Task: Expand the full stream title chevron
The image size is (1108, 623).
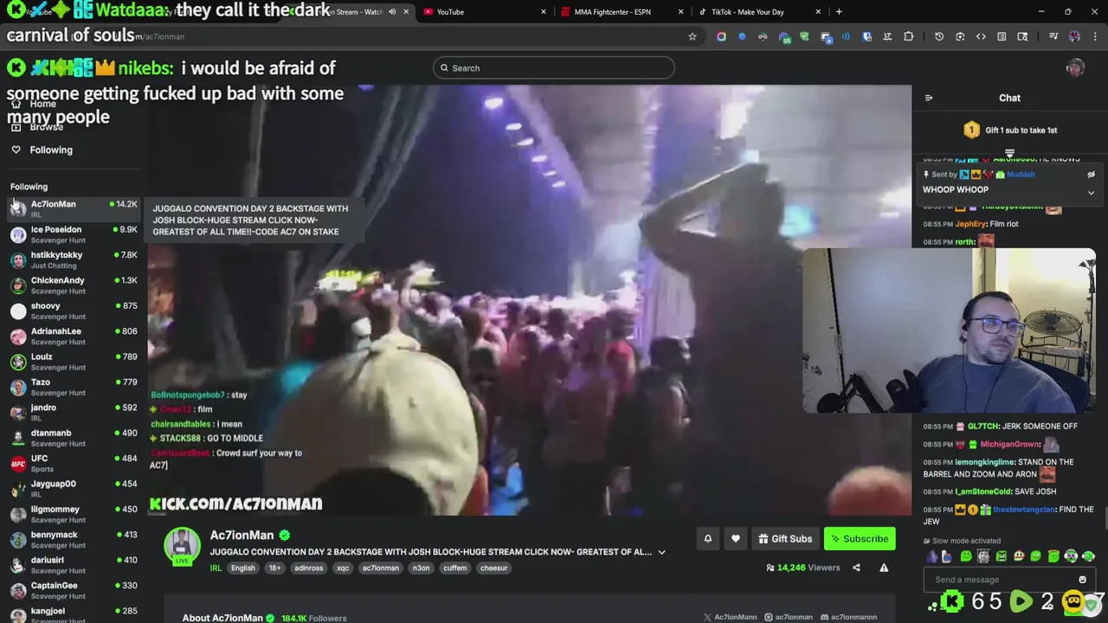Action: click(x=661, y=552)
